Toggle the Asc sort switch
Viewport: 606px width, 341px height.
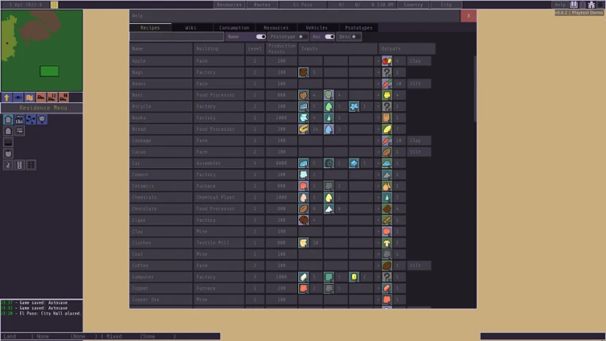click(x=329, y=36)
